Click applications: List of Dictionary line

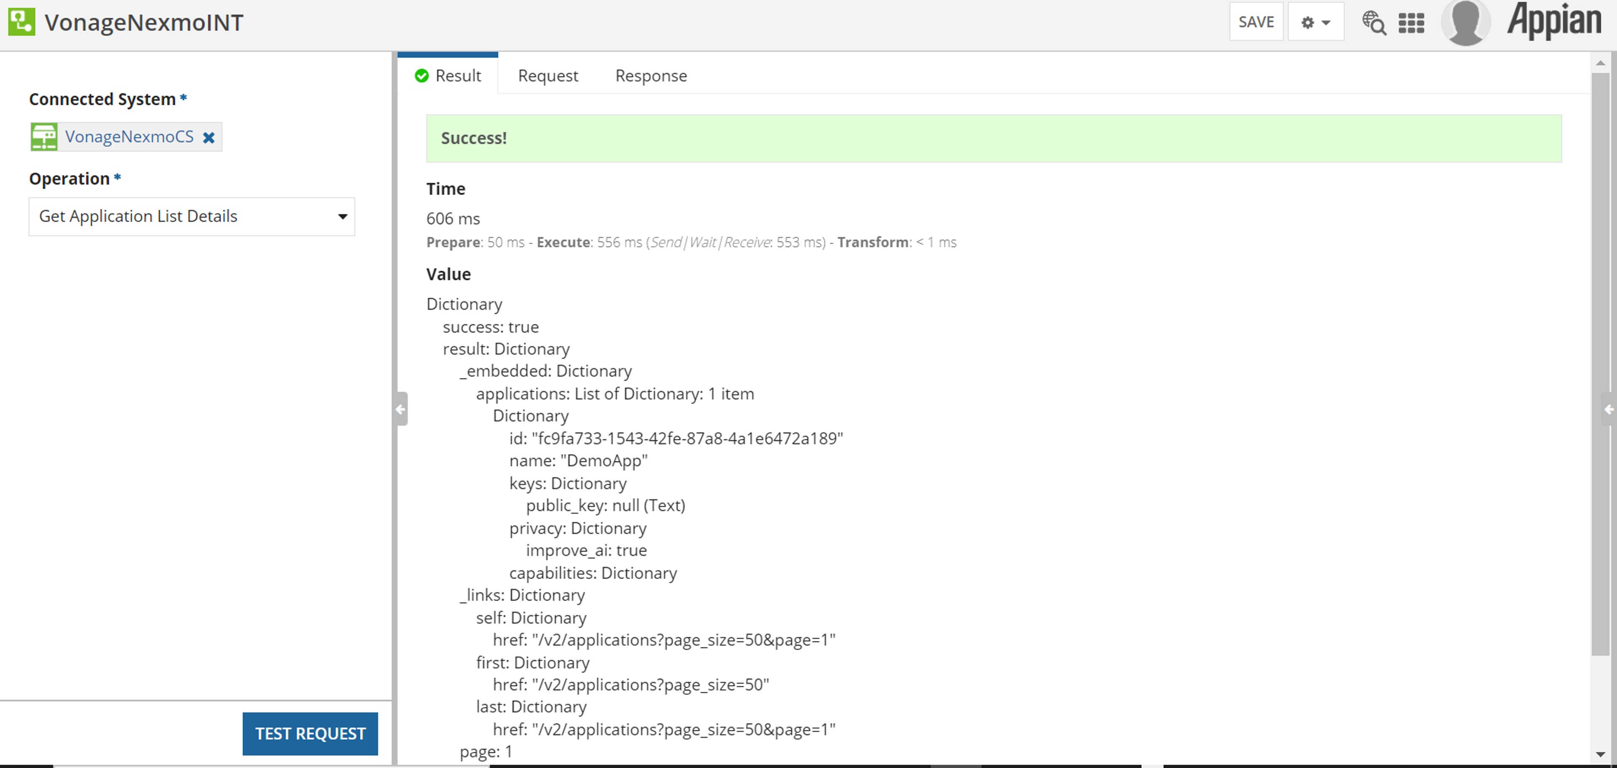pos(615,393)
